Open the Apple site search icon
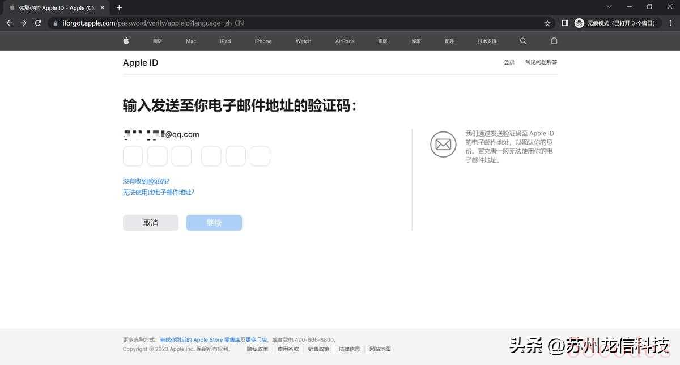 coord(523,41)
